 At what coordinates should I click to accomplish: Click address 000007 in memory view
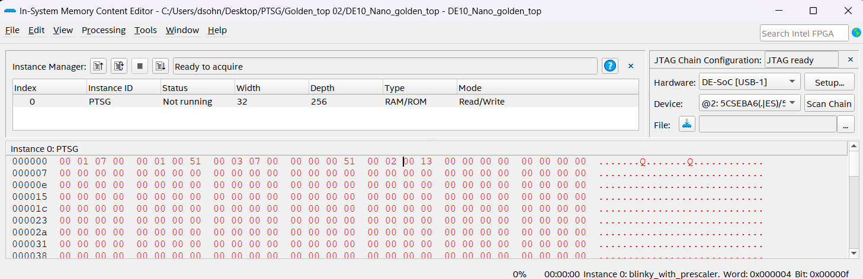point(30,173)
